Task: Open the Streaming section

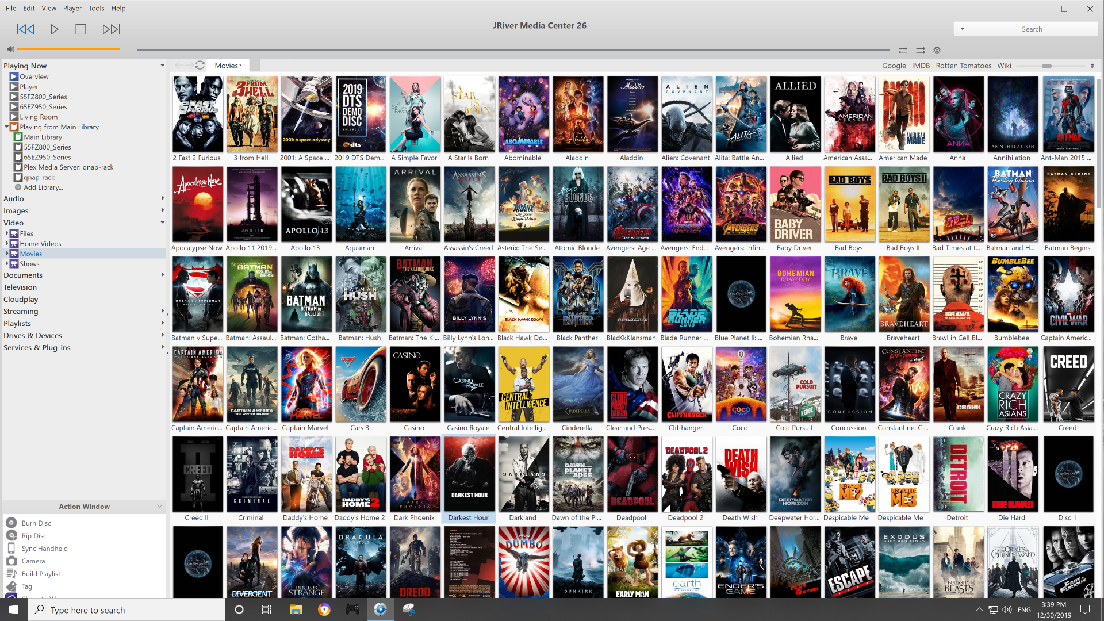Action: [x=21, y=311]
